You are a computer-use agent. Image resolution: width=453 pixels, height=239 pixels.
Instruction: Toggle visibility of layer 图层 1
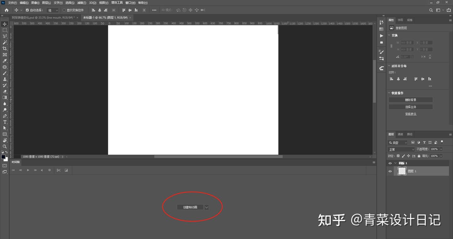point(390,171)
